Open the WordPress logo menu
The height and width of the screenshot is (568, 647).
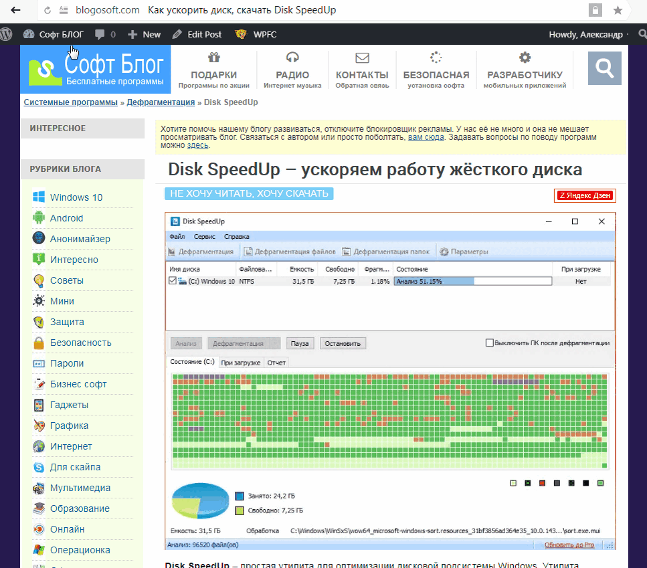point(6,34)
